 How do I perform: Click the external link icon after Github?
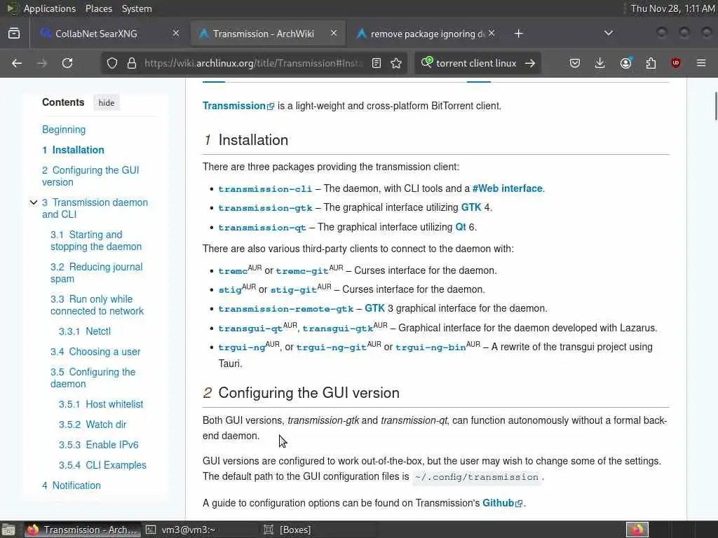point(519,504)
